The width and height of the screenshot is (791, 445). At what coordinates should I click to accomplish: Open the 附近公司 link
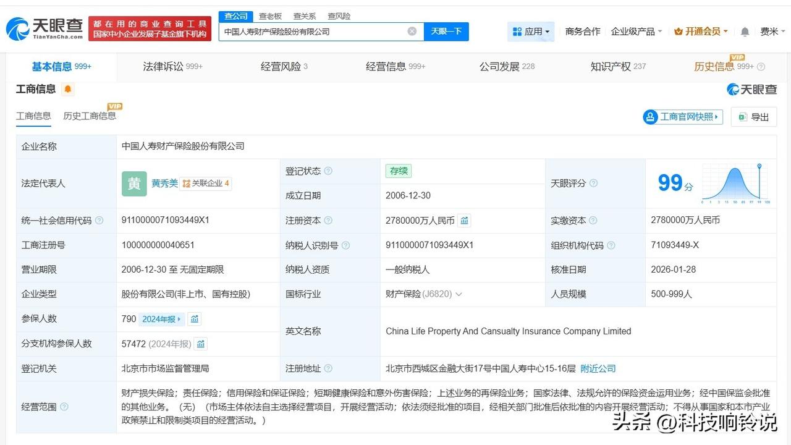click(x=598, y=368)
